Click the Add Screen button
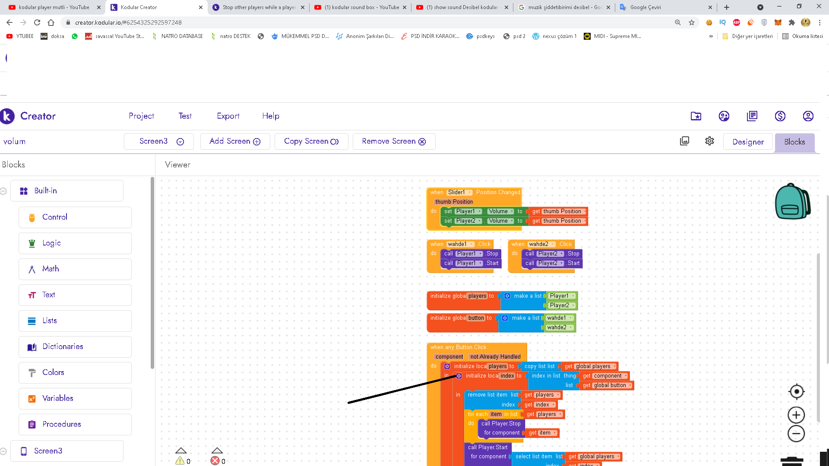 (x=235, y=142)
